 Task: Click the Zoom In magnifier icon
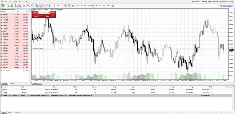pyautogui.click(x=28, y=5)
